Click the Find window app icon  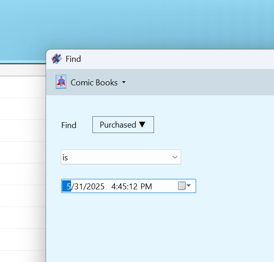57,59
